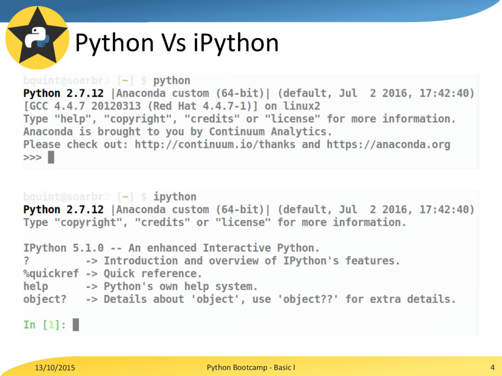
Task: Select the 'Python Vs iPython' slide title
Action: (176, 43)
